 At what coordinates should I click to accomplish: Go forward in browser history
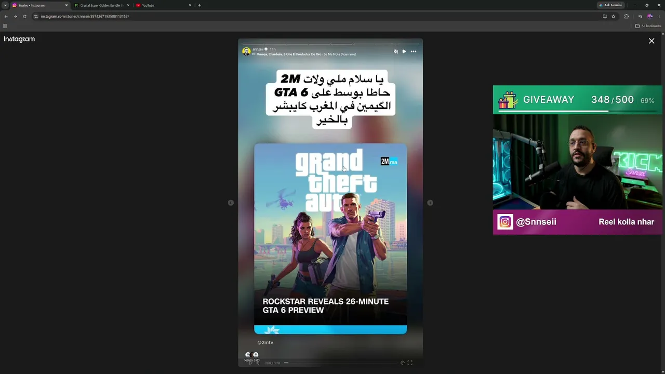click(15, 16)
